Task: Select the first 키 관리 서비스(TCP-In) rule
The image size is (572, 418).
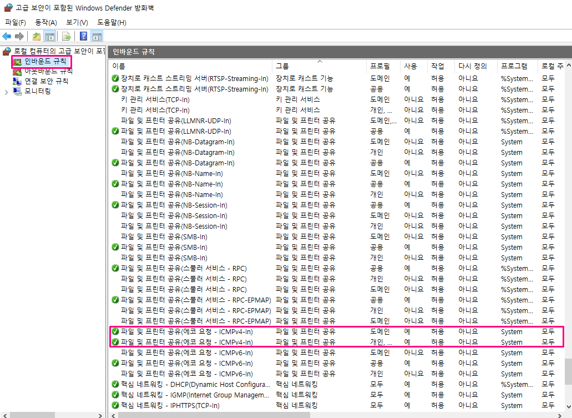Action: tap(155, 99)
